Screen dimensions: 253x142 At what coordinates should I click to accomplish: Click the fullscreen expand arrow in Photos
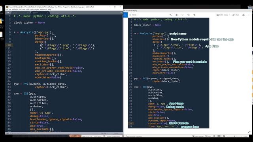tap(249, 132)
